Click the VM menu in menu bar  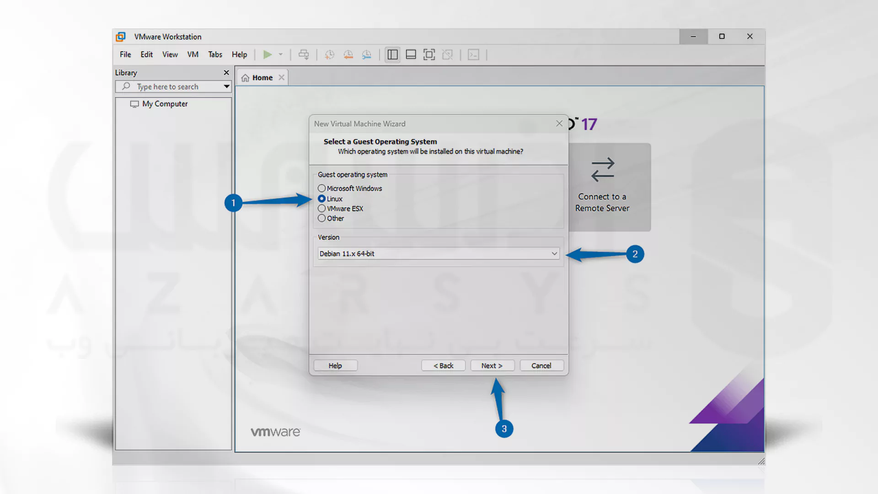(192, 55)
